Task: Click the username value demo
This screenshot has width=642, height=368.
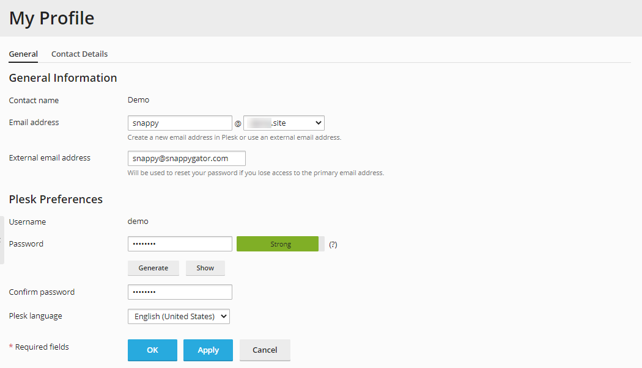Action: [x=138, y=221]
